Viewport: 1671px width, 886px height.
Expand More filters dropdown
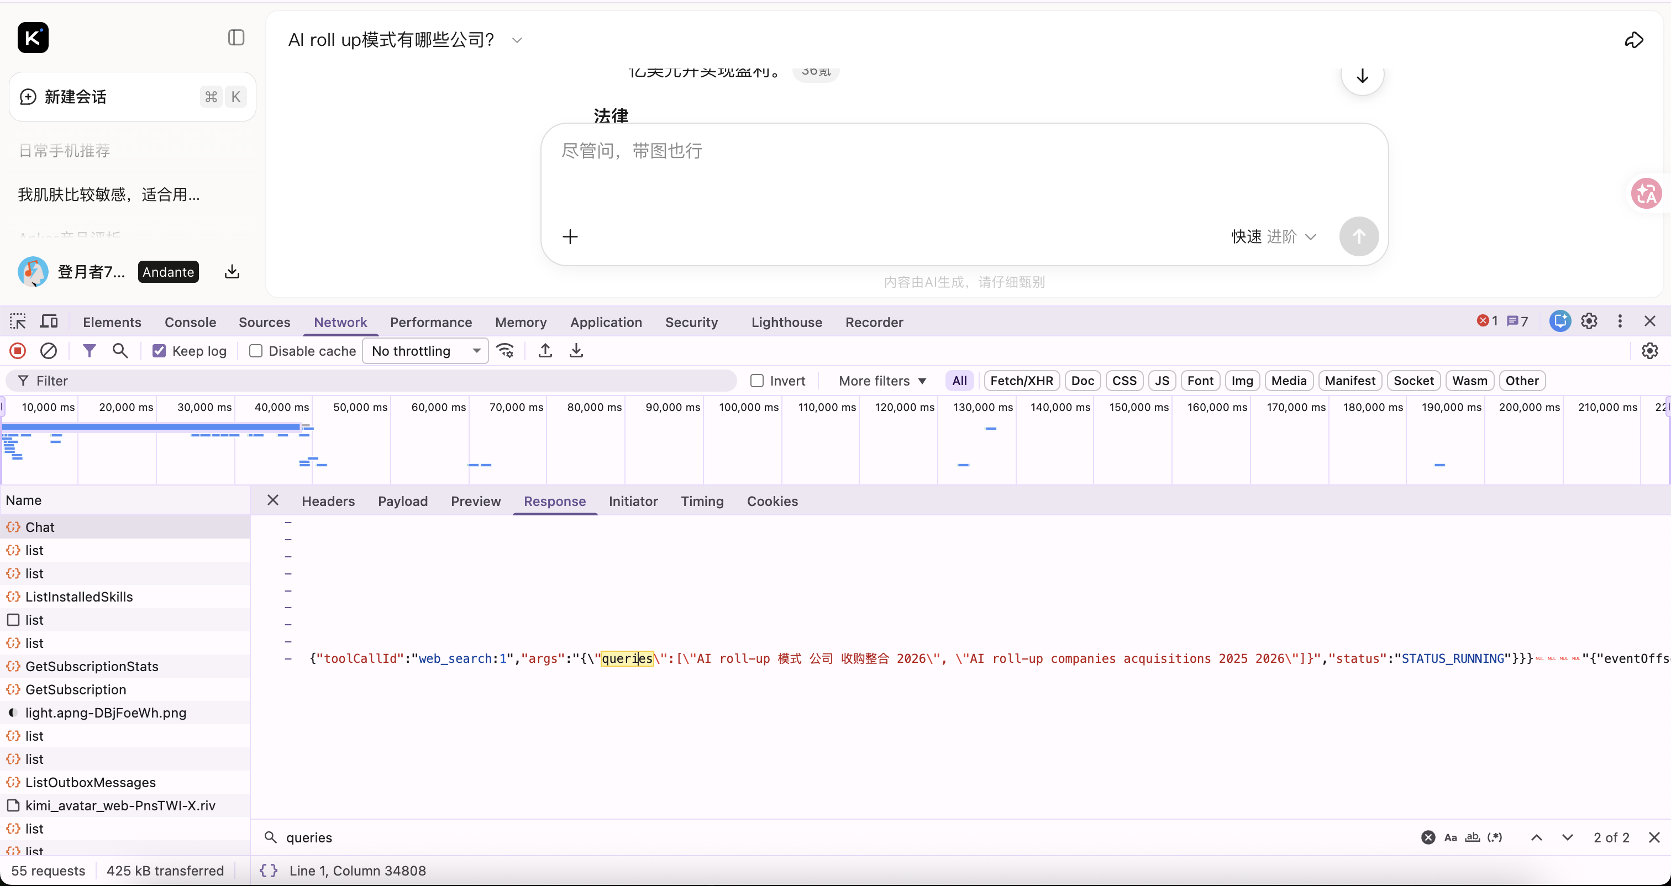[882, 381]
